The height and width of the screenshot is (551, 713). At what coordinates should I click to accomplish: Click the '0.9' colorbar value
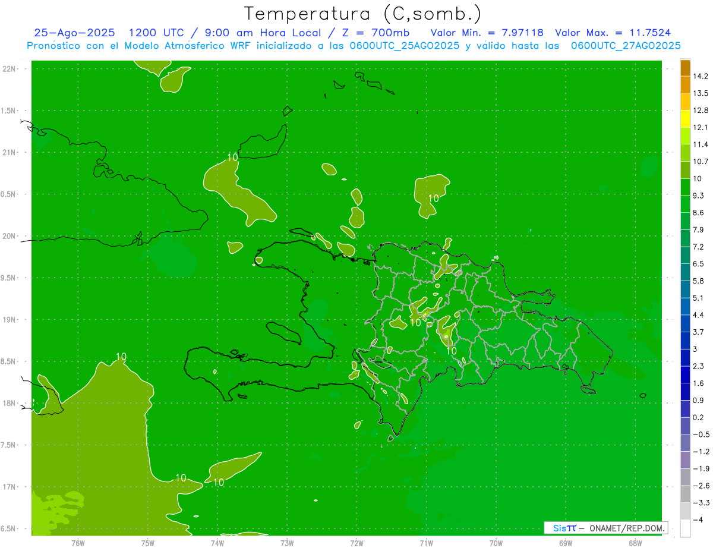[698, 400]
